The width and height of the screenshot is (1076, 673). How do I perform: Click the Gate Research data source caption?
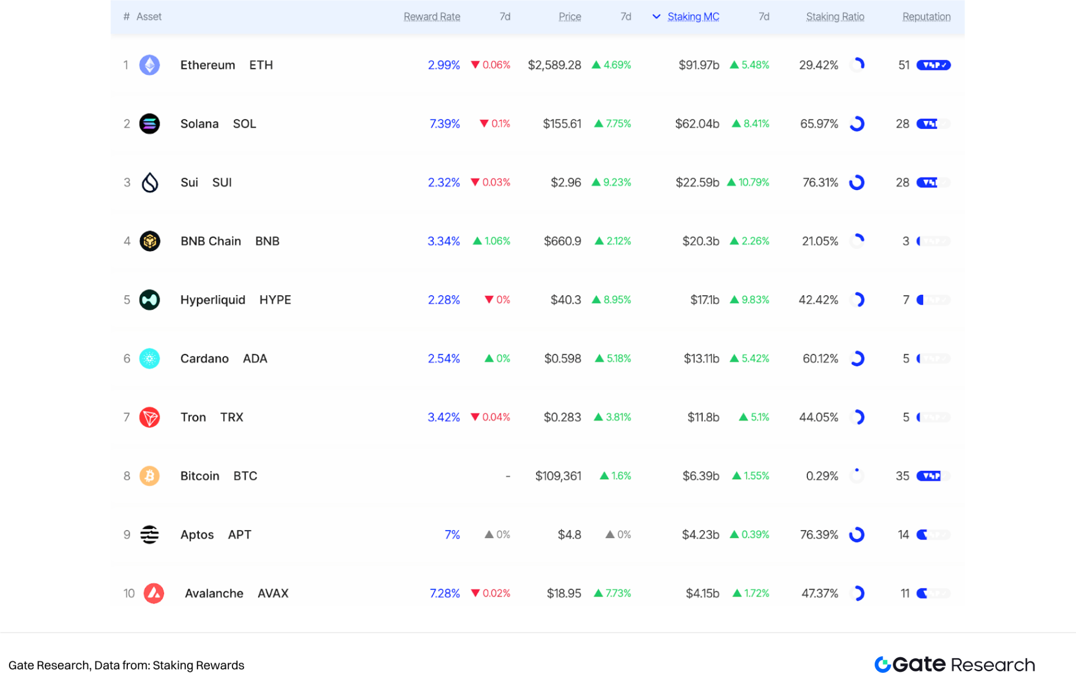126,665
